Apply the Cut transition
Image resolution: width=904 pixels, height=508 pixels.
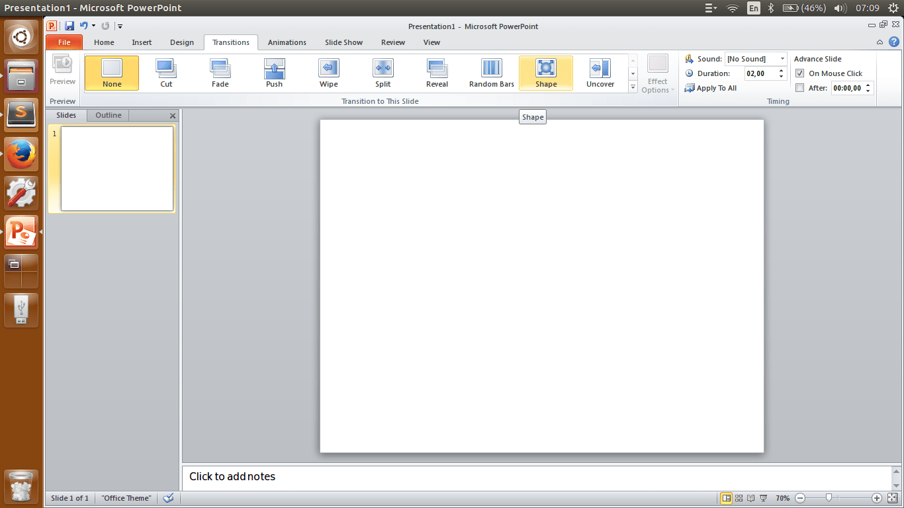166,73
